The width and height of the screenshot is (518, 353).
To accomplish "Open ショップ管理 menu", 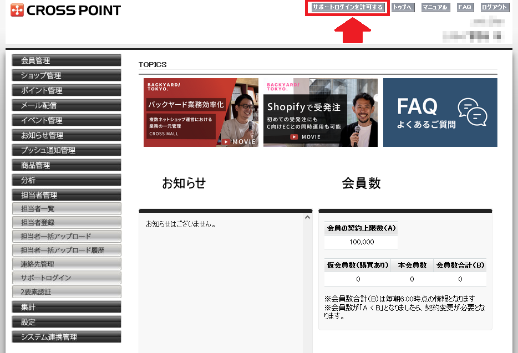I will coord(67,75).
